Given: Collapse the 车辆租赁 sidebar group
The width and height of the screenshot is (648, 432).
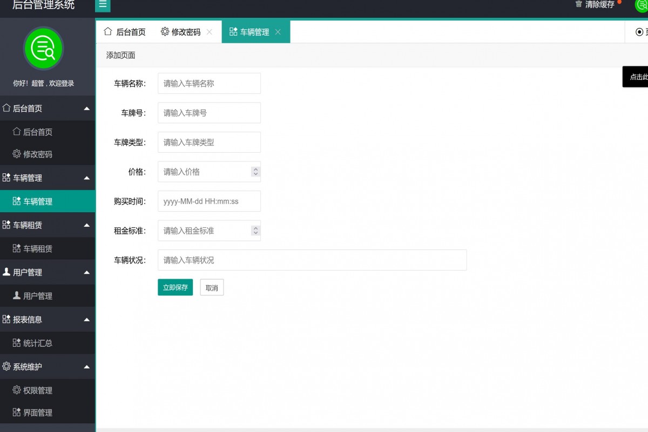Looking at the screenshot, I should pyautogui.click(x=86, y=225).
